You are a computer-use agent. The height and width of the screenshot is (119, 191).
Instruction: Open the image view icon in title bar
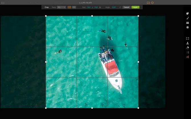click(148, 3)
